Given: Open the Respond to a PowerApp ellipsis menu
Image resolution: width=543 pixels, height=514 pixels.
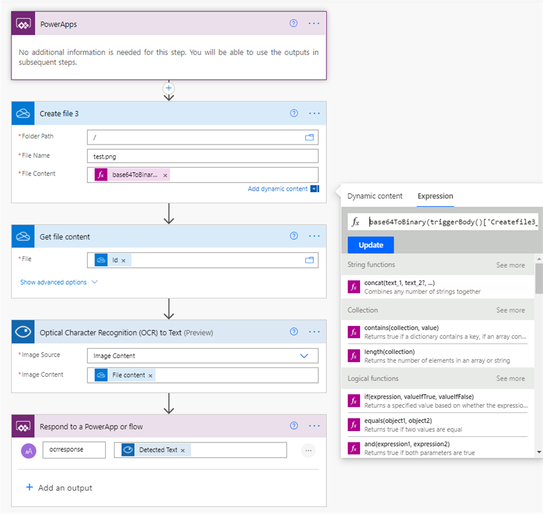Looking at the screenshot, I should click(x=314, y=426).
